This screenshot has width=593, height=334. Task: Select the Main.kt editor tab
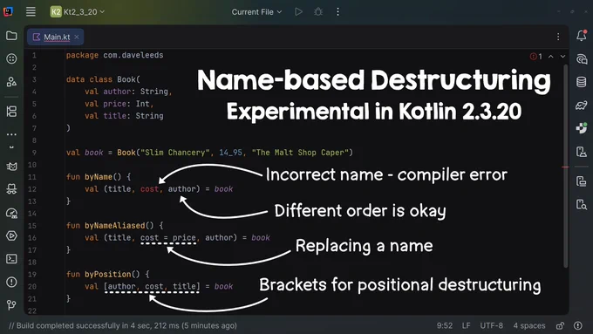tap(56, 37)
